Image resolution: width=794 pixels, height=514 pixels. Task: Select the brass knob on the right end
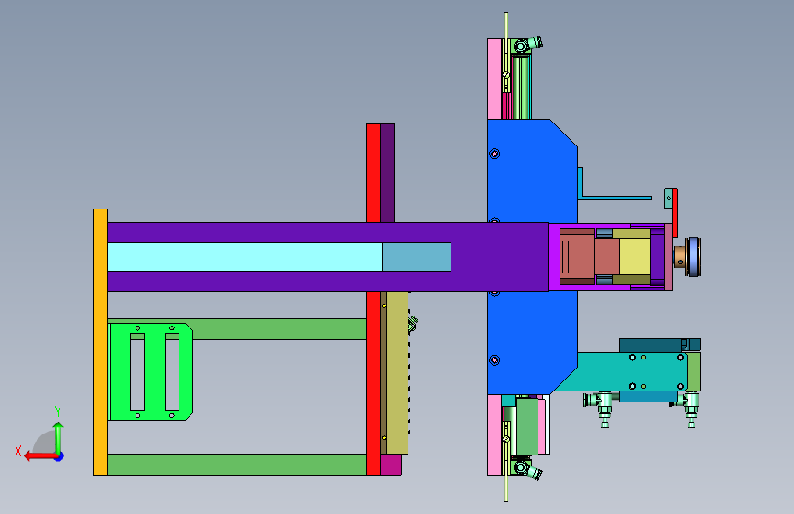(680, 256)
